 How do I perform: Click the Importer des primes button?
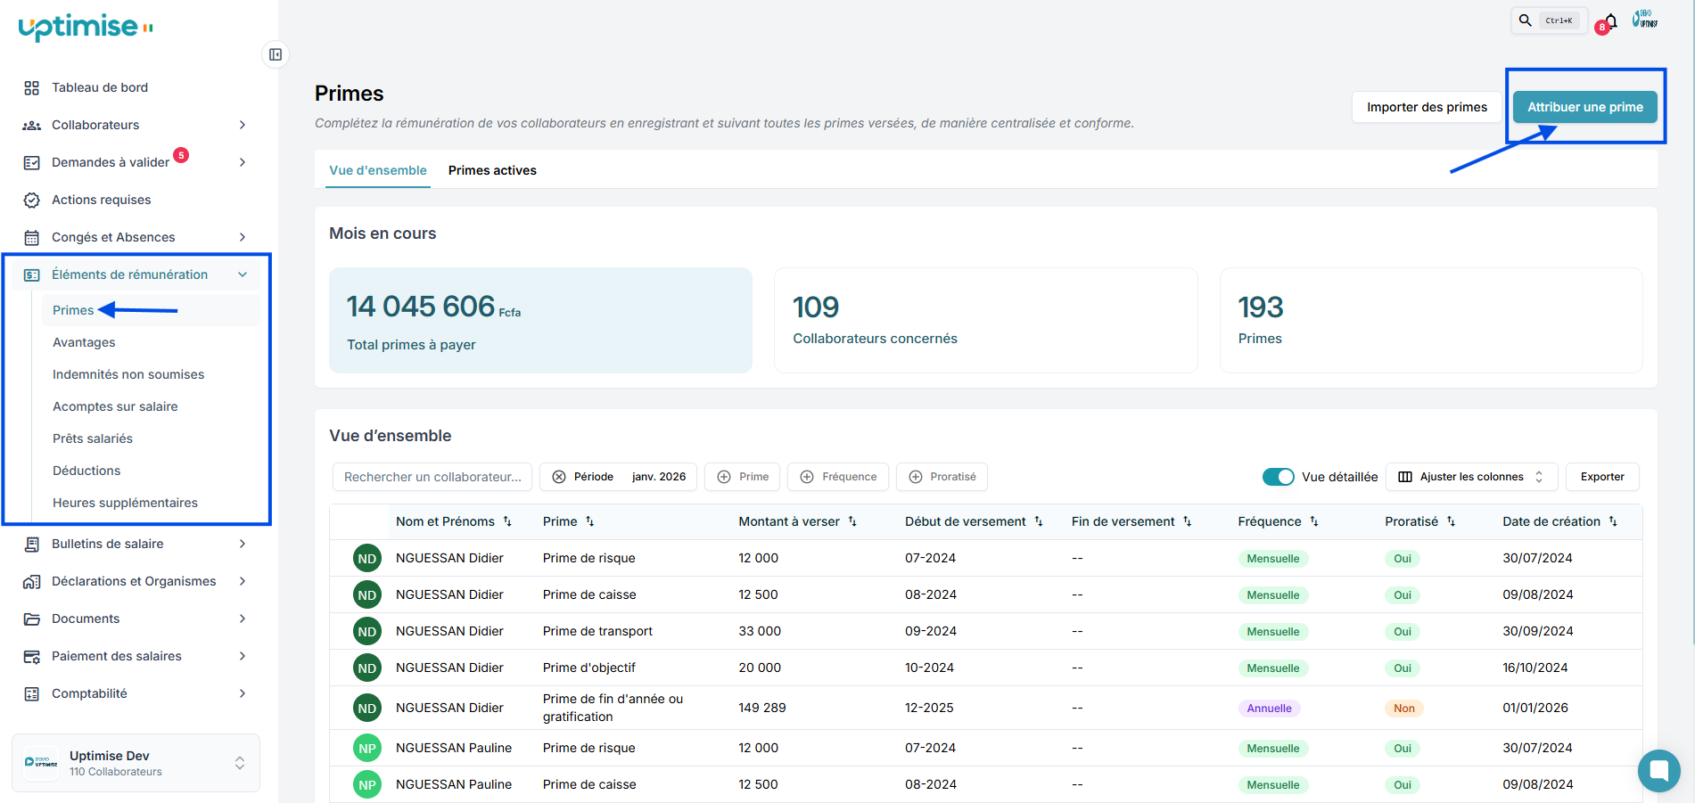point(1427,107)
